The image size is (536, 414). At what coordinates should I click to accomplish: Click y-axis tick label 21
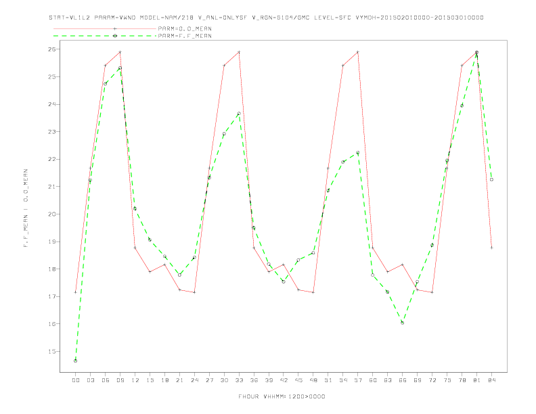[x=52, y=187]
